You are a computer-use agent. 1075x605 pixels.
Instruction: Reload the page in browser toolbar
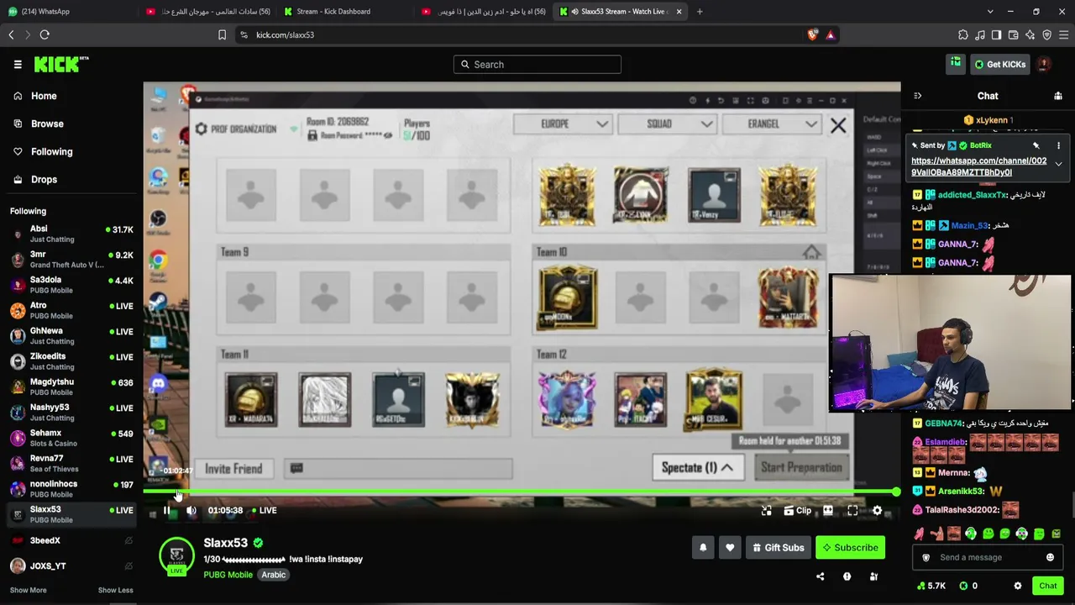coord(45,34)
